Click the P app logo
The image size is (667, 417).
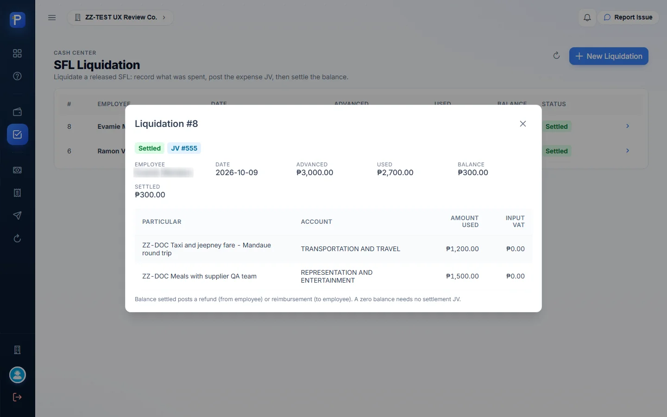tap(17, 19)
